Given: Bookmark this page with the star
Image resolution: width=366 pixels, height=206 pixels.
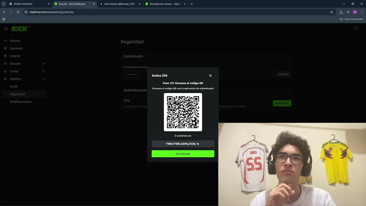Looking at the screenshot, I should click(x=332, y=12).
